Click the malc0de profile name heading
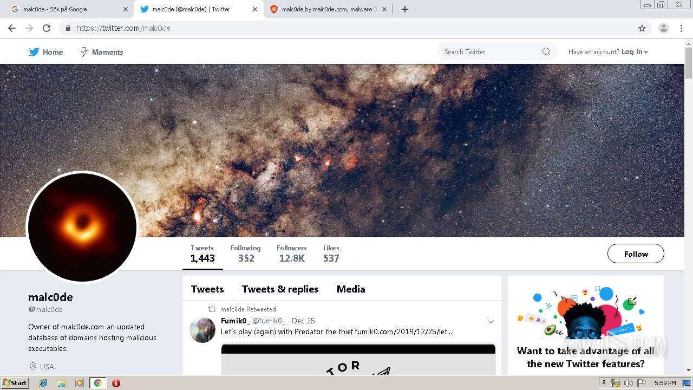The height and width of the screenshot is (390, 693). (50, 297)
